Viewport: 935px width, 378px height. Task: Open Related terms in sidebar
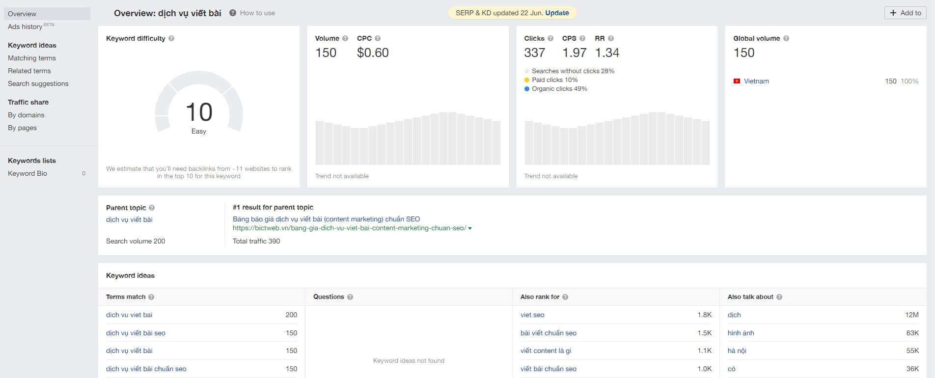pyautogui.click(x=29, y=71)
